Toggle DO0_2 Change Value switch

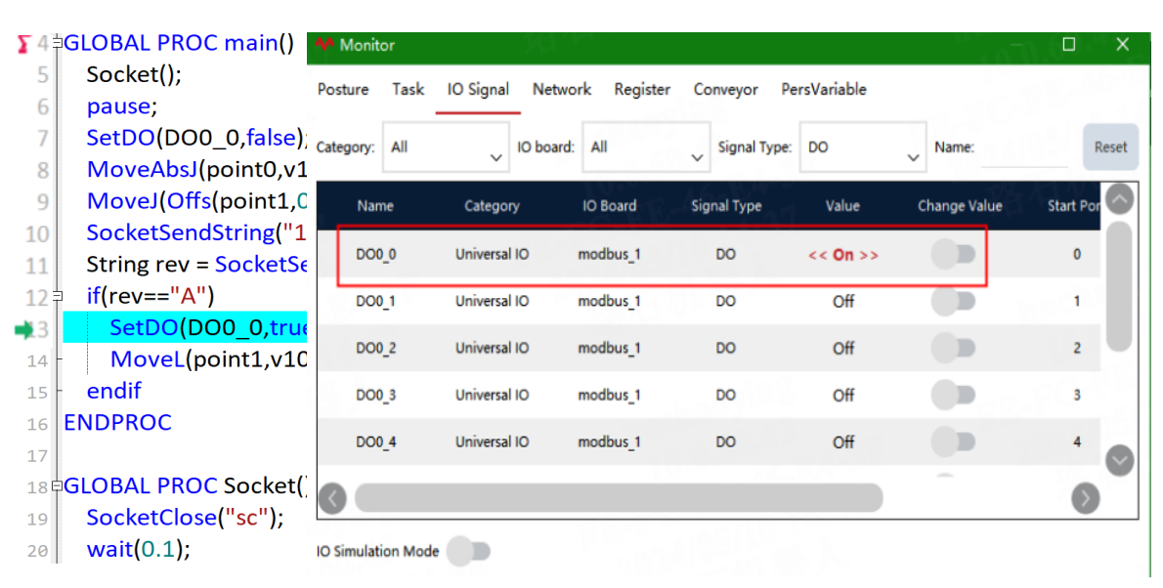pyautogui.click(x=954, y=348)
